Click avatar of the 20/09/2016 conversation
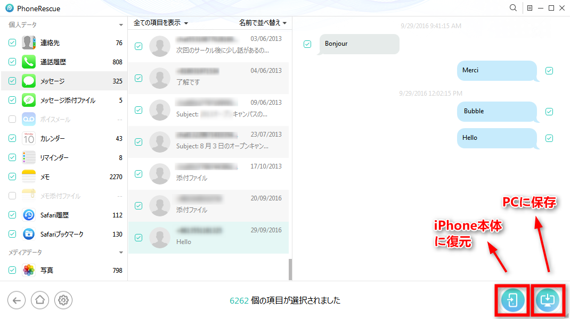570x319 pixels. click(x=160, y=206)
